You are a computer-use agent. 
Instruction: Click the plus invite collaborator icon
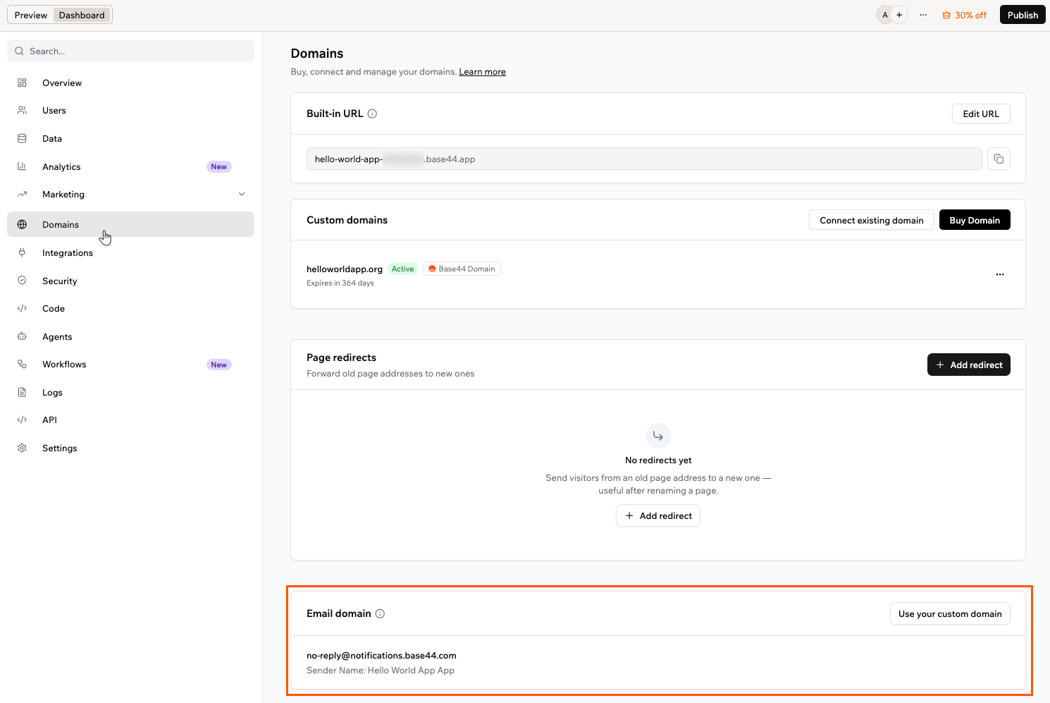[899, 15]
